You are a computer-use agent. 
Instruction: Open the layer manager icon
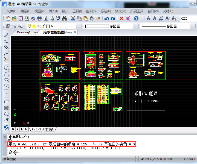pos(8,26)
